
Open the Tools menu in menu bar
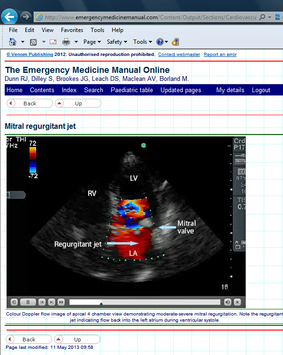point(98,30)
